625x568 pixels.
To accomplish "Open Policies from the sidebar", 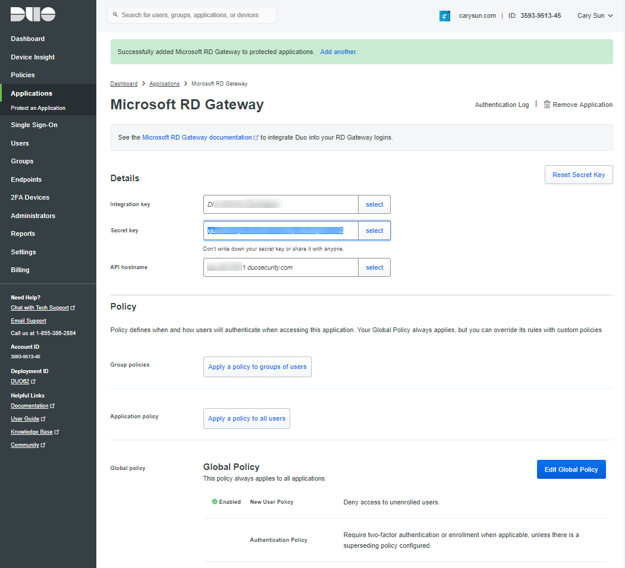I will [x=23, y=75].
